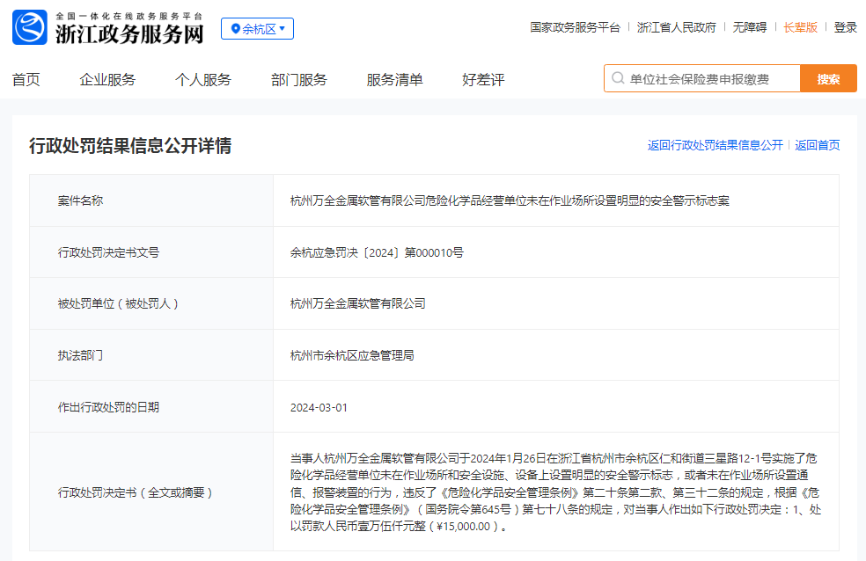This screenshot has height=561, width=866.
Task: Click the magnifier icon in search box
Action: coord(618,78)
